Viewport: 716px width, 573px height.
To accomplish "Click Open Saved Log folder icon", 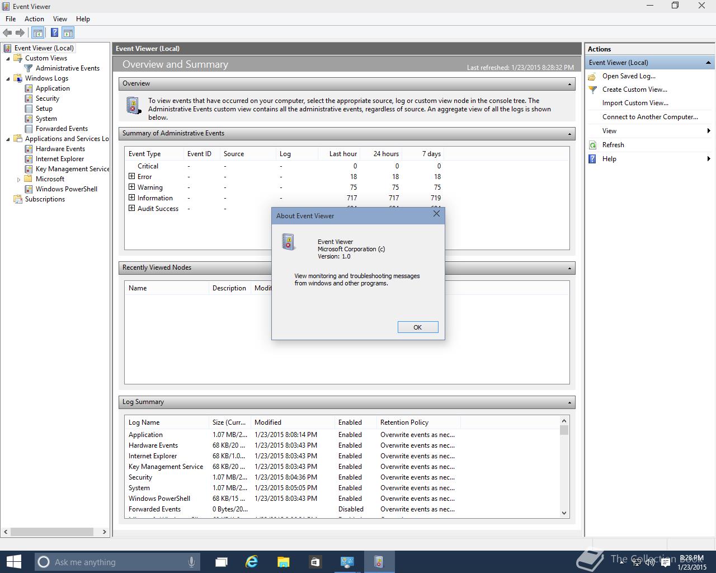I will (593, 76).
